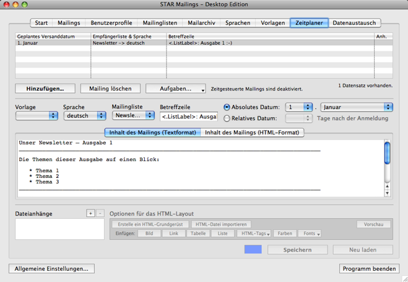Show Inhalt des Mailings (Textformat) tab
Image resolution: width=408 pixels, height=282 pixels.
point(152,132)
